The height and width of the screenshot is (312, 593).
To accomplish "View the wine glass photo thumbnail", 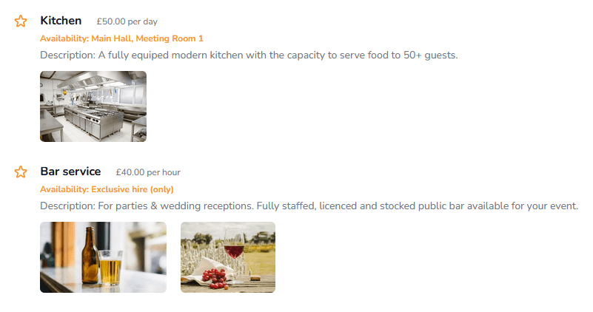I will tap(228, 257).
